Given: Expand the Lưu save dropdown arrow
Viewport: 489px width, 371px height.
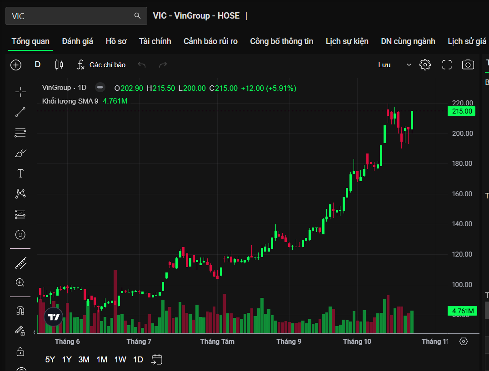Looking at the screenshot, I should 409,65.
